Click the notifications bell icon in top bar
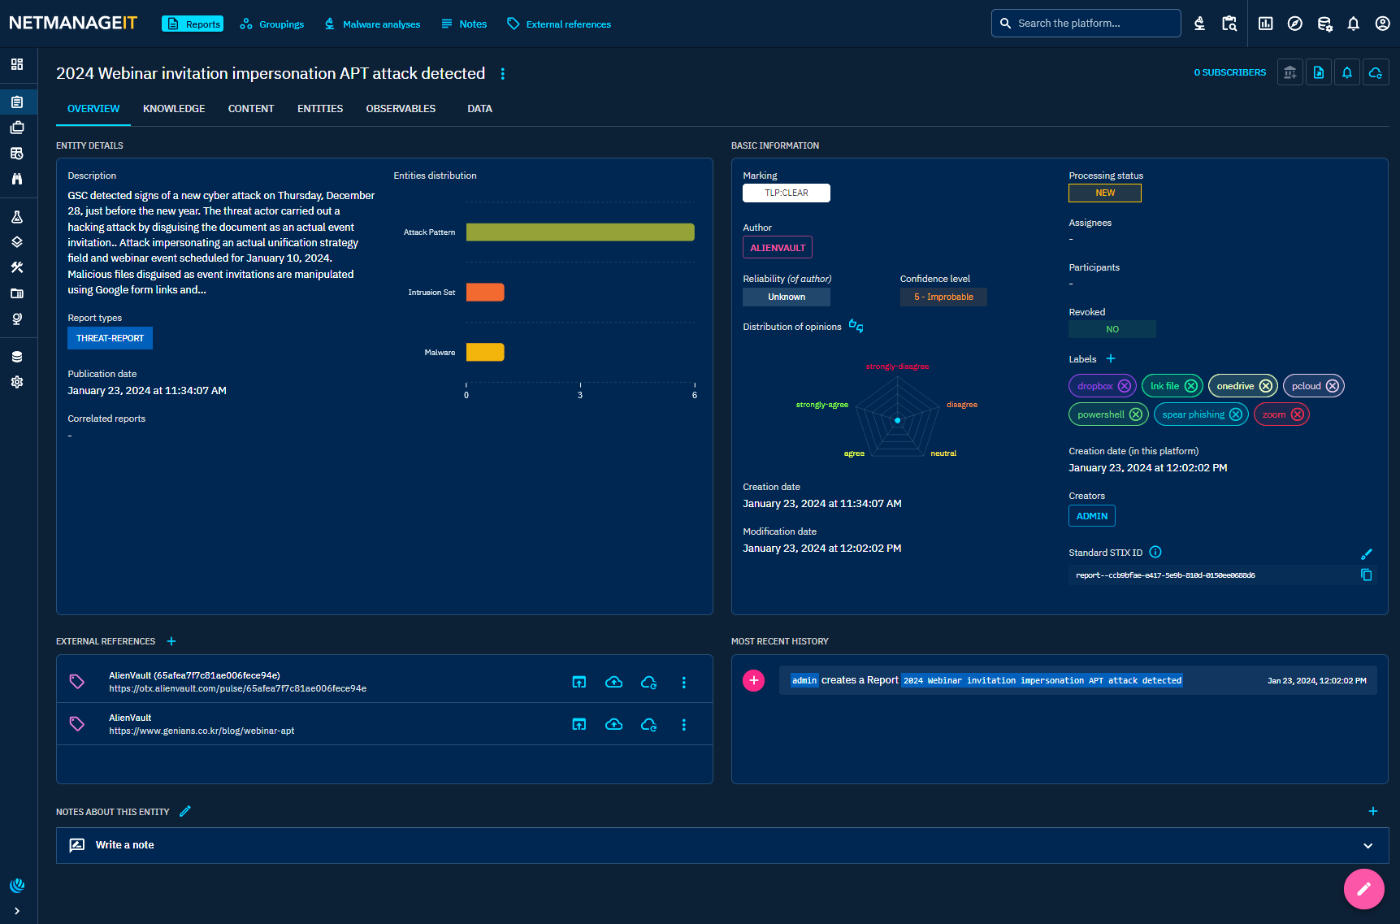This screenshot has height=924, width=1400. point(1353,24)
